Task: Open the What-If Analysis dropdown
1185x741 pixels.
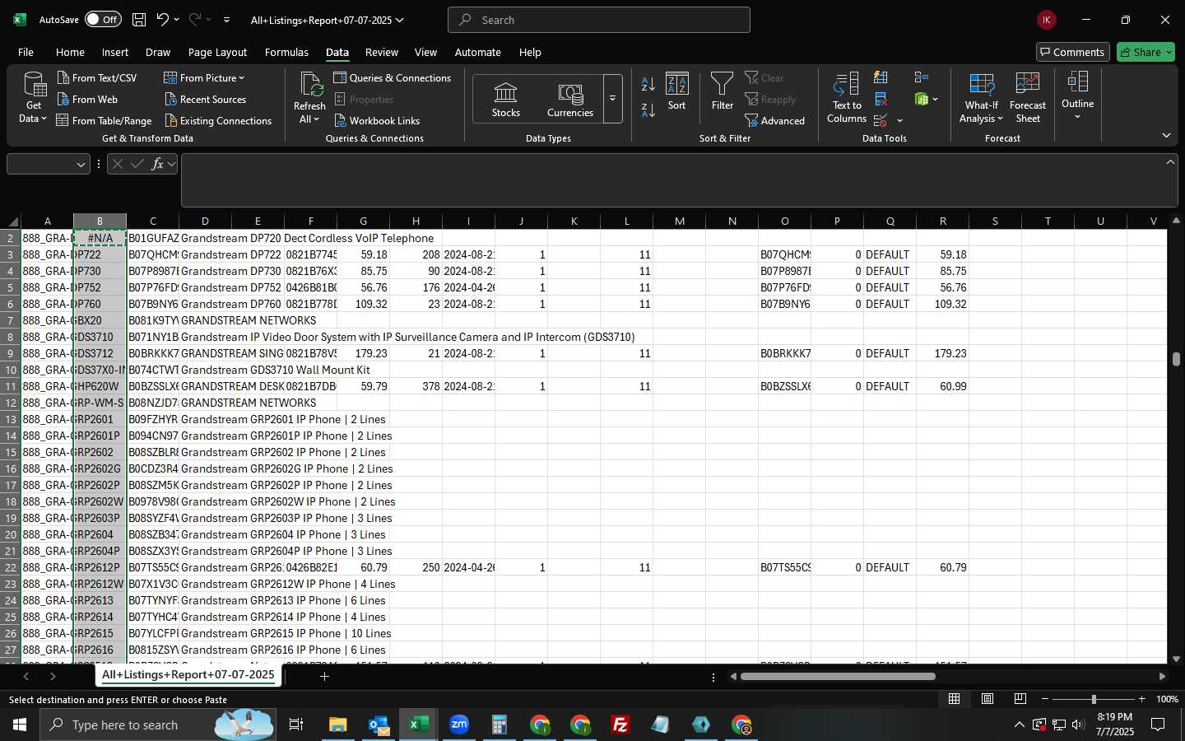Action: (981, 98)
